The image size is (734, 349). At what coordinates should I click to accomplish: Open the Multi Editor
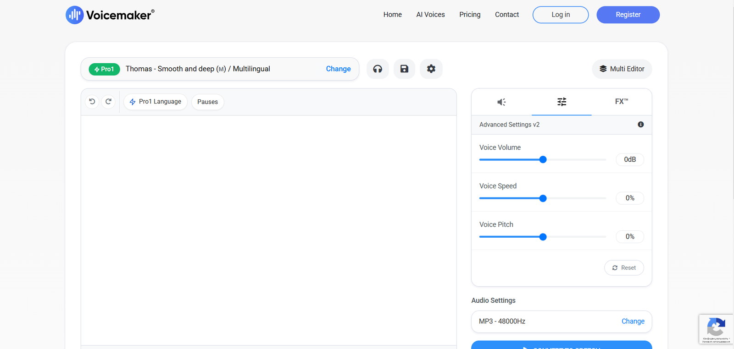coord(622,69)
